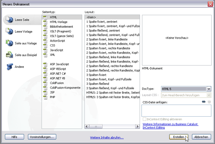
Task: Click the ASP JavaScript file icon
Action: tap(45, 64)
